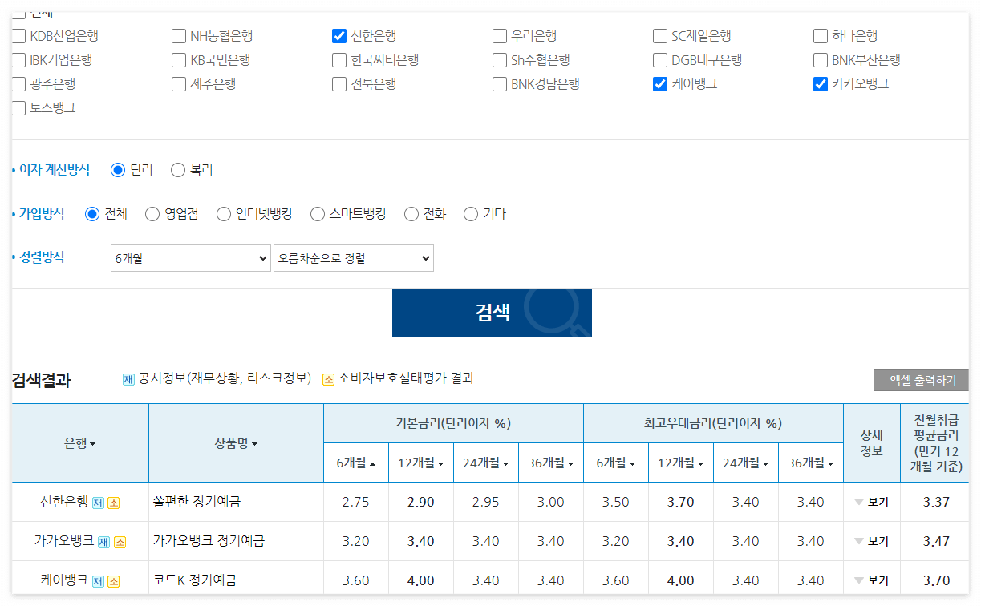Click the 검색 search button
Image resolution: width=981 pixels, height=606 pixels.
tap(491, 314)
